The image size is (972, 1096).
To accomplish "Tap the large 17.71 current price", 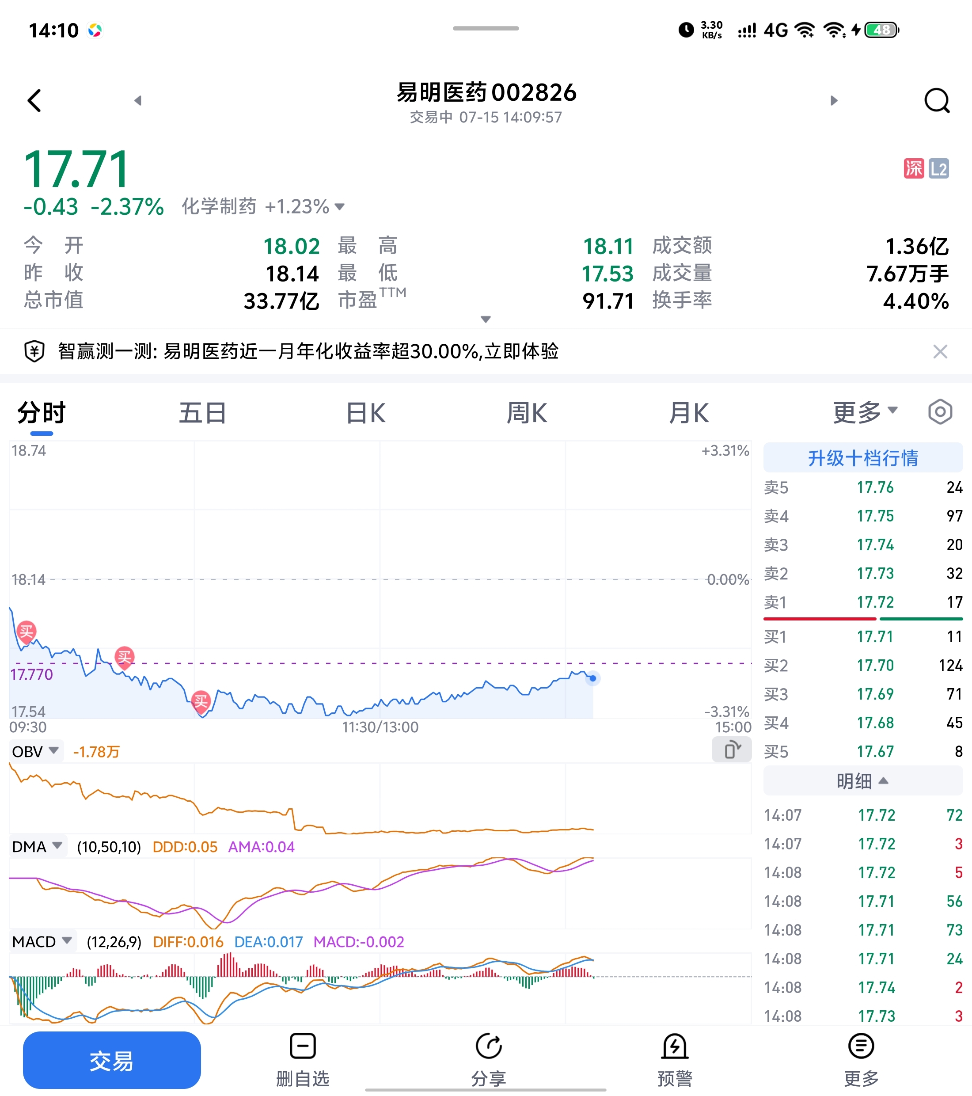I will point(76,169).
